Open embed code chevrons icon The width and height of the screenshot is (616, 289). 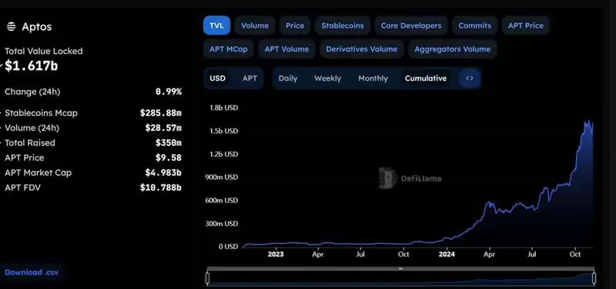(x=470, y=78)
